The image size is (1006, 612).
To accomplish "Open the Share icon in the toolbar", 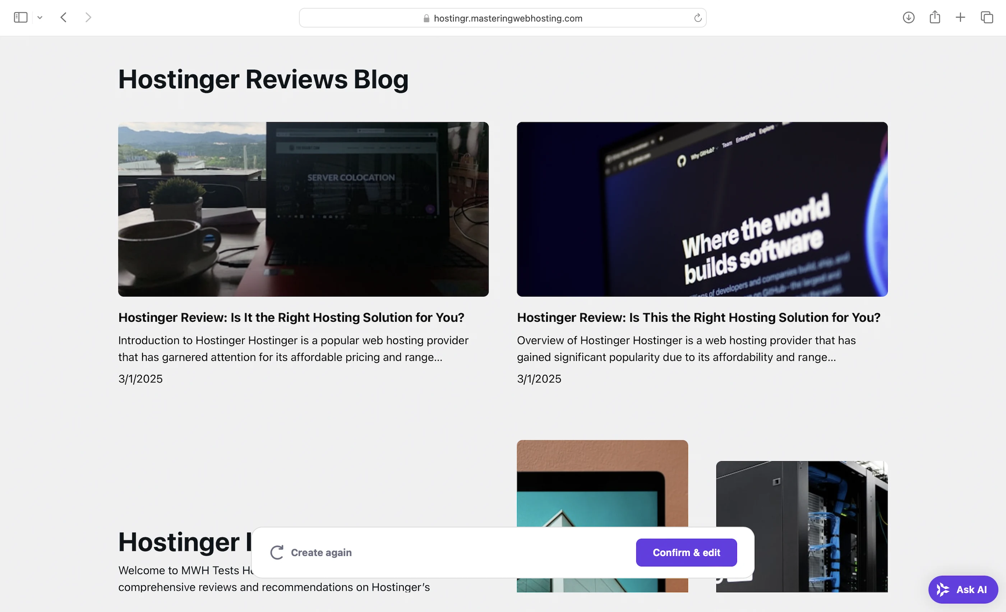I will click(935, 17).
